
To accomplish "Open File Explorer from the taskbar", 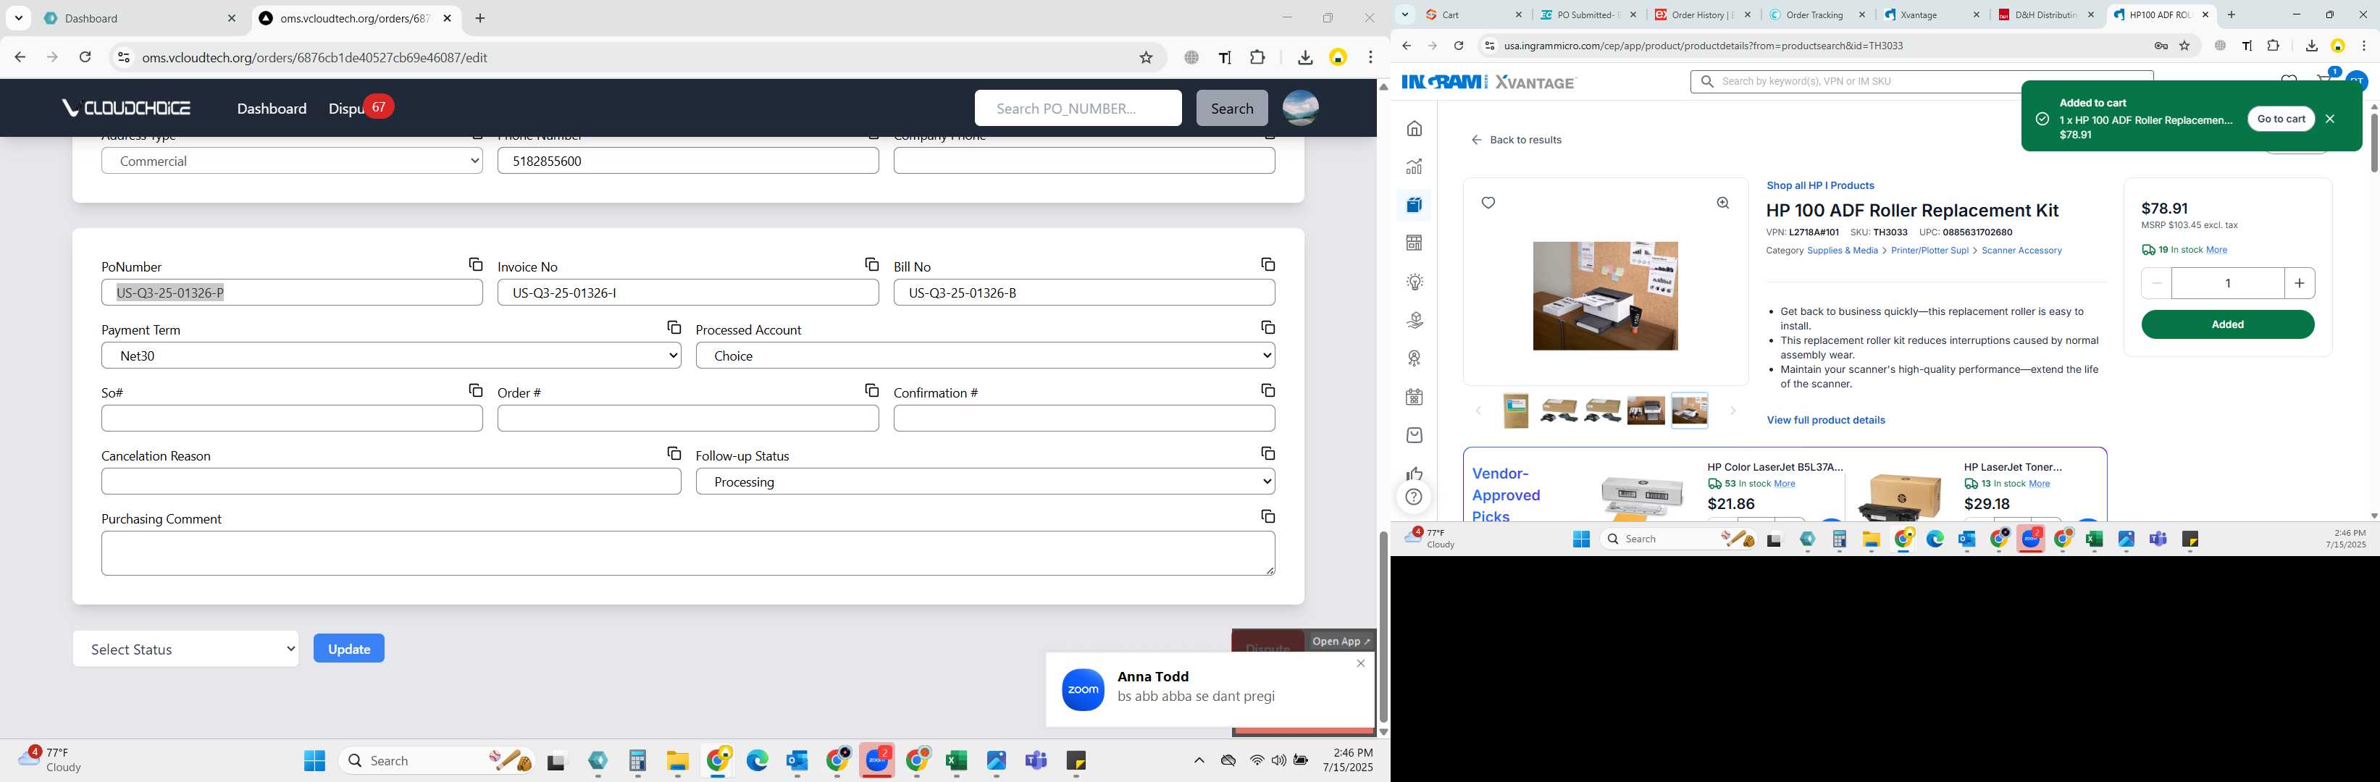I will pos(677,761).
